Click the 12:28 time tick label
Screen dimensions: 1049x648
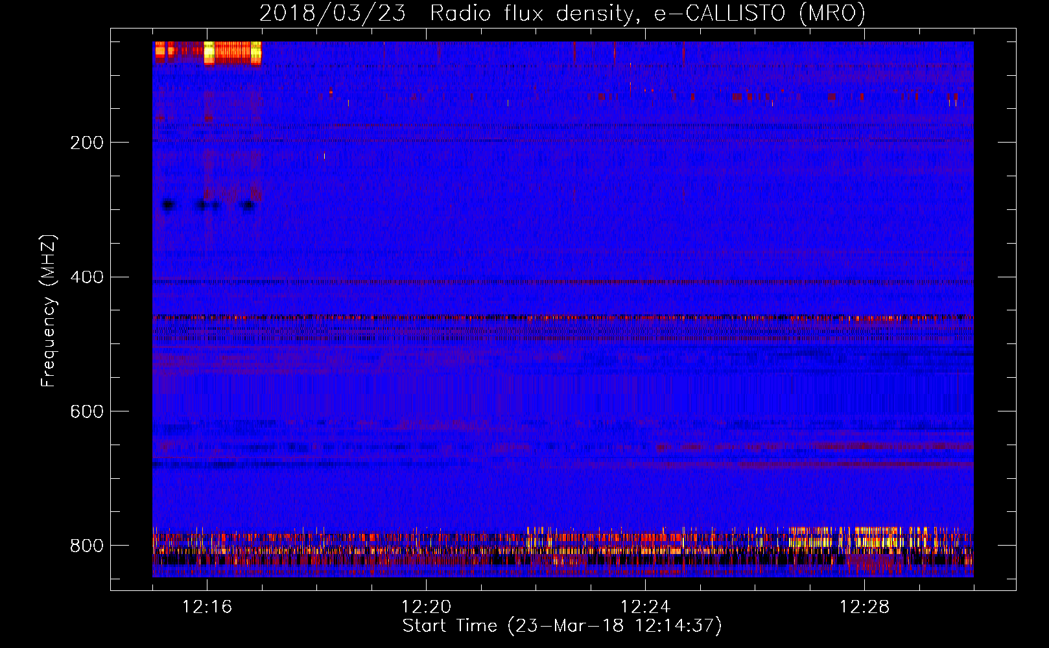coord(864,607)
